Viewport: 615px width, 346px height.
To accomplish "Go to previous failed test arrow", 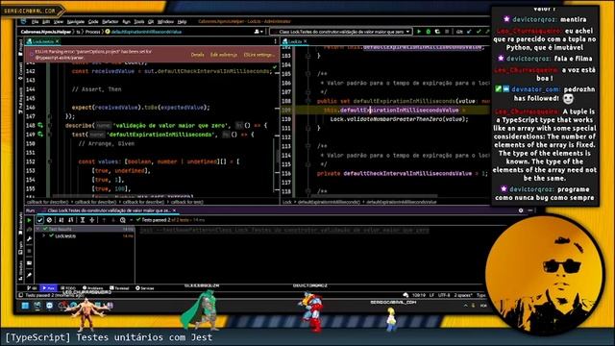I will click(x=104, y=220).
